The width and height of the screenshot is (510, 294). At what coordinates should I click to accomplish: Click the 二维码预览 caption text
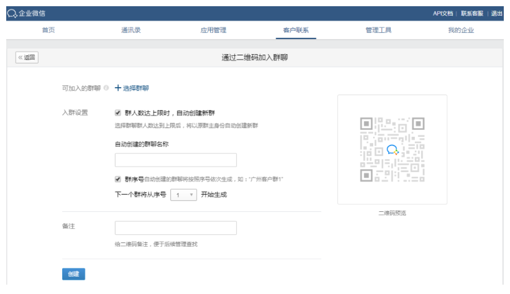[x=392, y=213]
